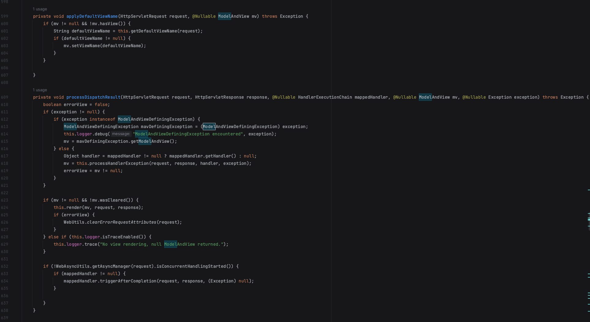Click the HttpServletResponse parameter type
Image resolution: width=590 pixels, height=322 pixels.
pos(219,97)
